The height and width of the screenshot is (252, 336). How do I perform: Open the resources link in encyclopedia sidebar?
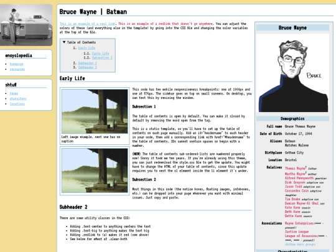[17, 69]
